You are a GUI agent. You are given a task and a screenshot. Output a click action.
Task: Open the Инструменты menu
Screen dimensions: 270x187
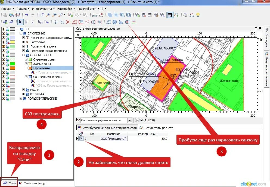coord(43,9)
